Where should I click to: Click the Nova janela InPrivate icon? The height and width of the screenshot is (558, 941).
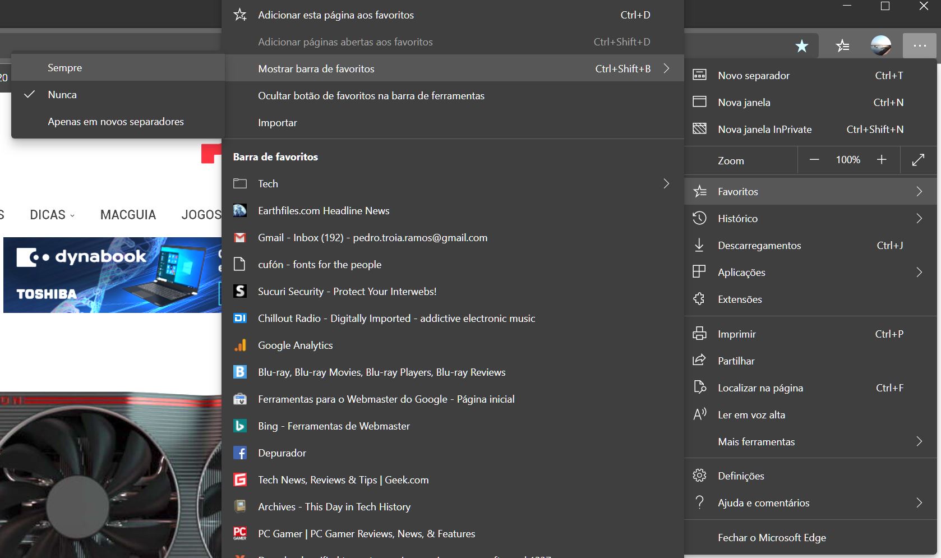coord(699,128)
